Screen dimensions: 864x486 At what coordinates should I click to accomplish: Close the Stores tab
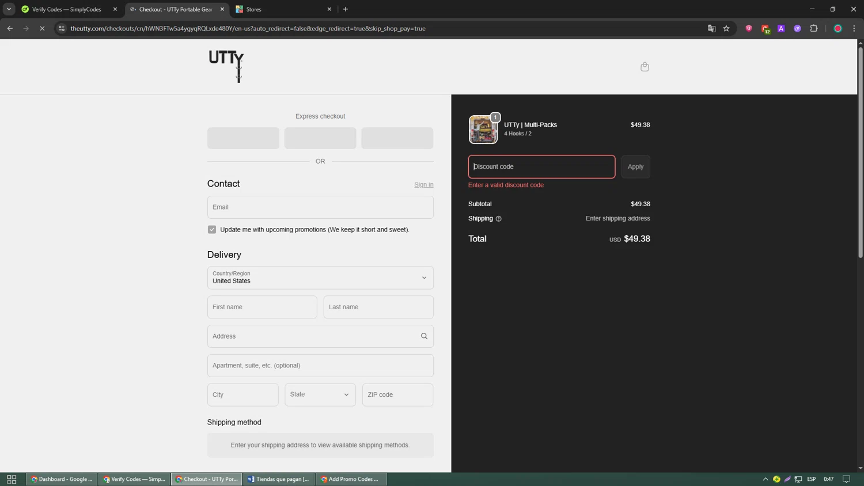329,9
